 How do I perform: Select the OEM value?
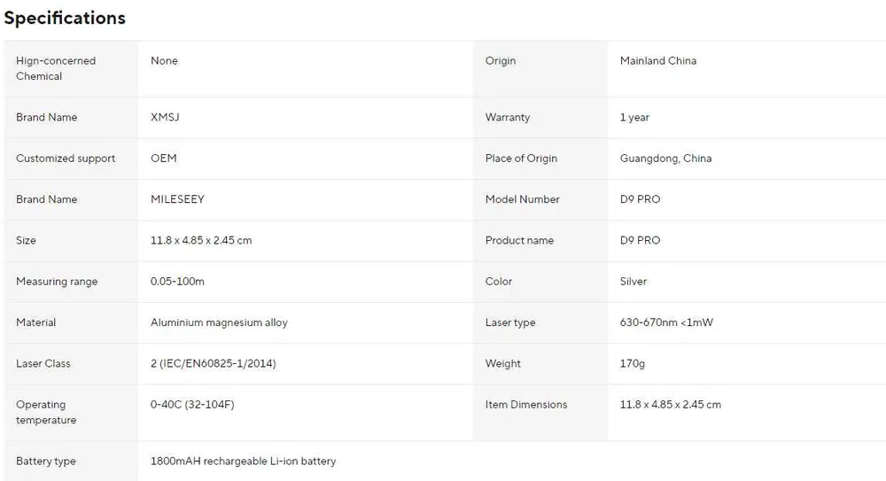click(x=164, y=159)
